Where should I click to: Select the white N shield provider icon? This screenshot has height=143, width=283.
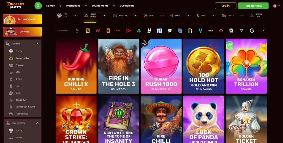(231, 31)
